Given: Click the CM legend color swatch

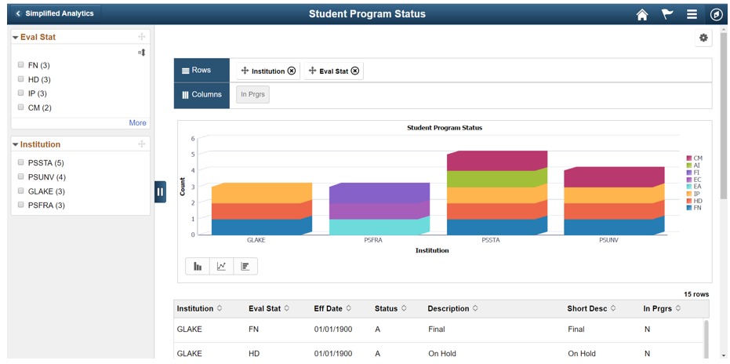Looking at the screenshot, I should point(688,158).
